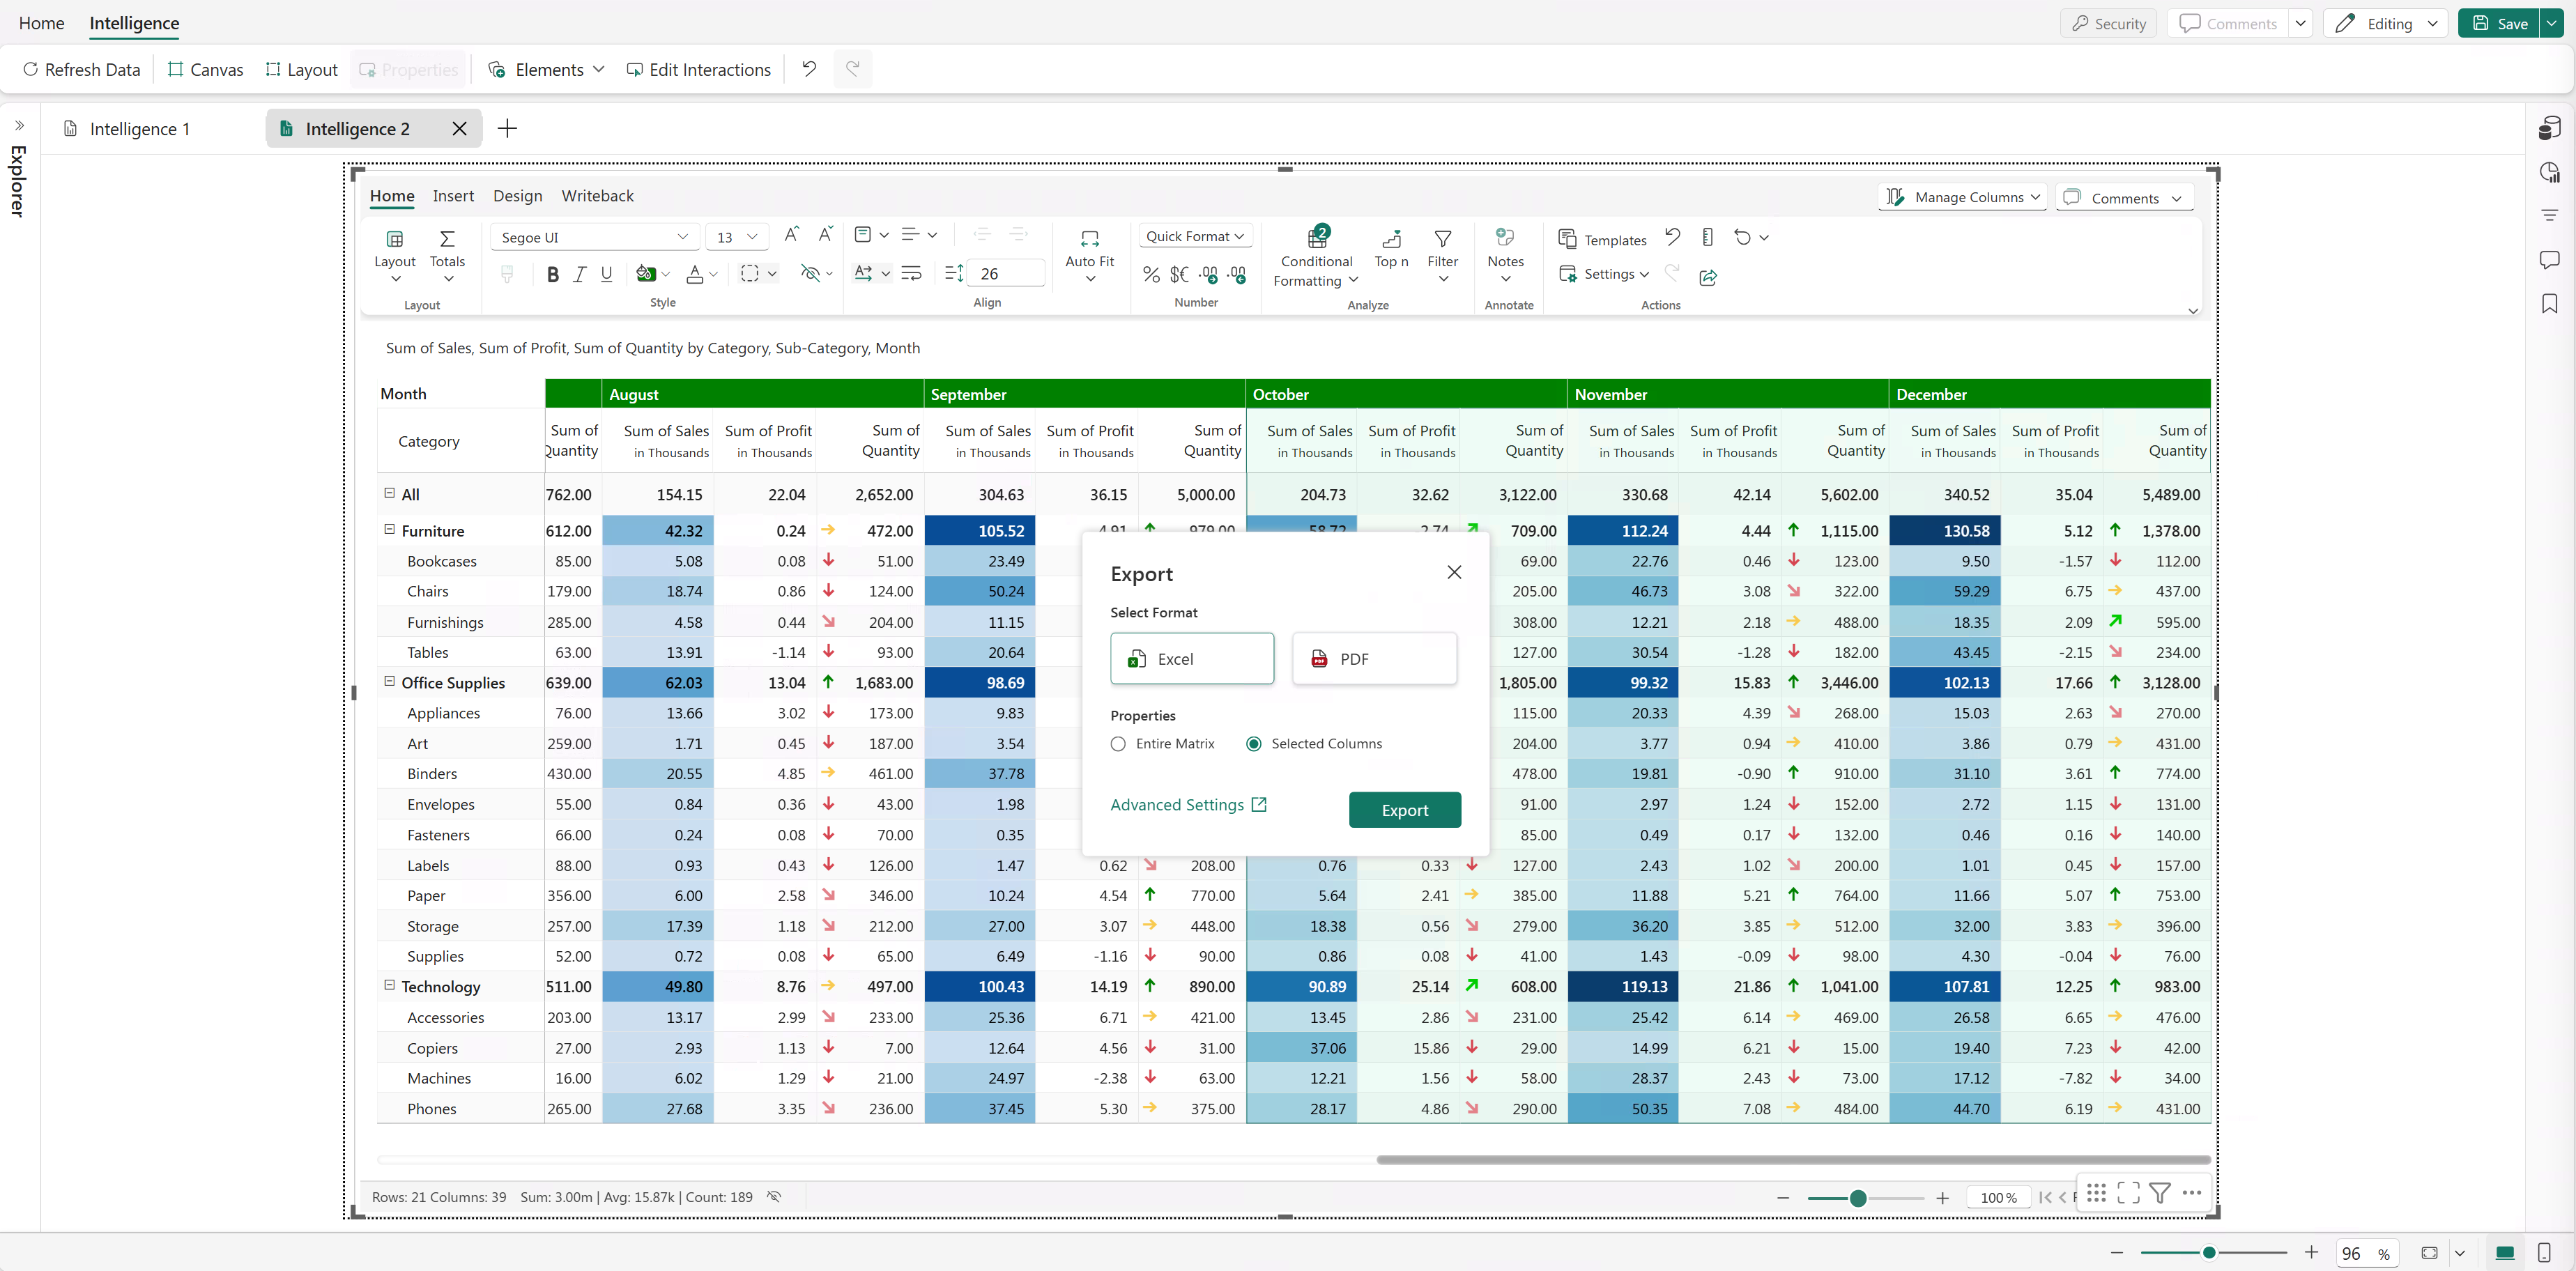Open the Intelligence 1 sheet tab
Screen dimensions: 2576x1271
tap(139, 128)
